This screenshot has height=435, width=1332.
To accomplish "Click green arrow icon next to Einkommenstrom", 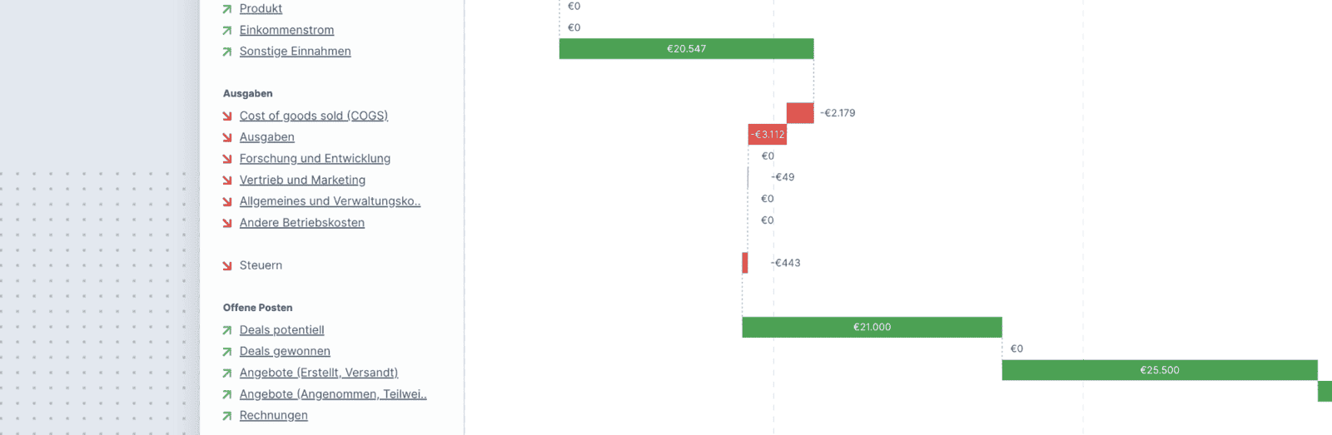I will [x=226, y=31].
